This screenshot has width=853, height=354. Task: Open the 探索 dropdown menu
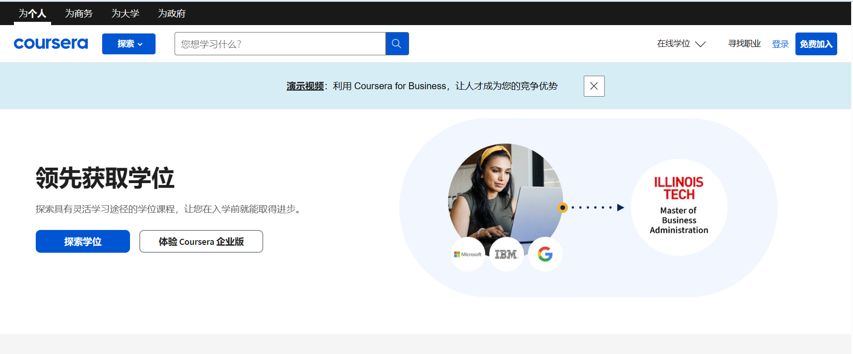pos(129,44)
